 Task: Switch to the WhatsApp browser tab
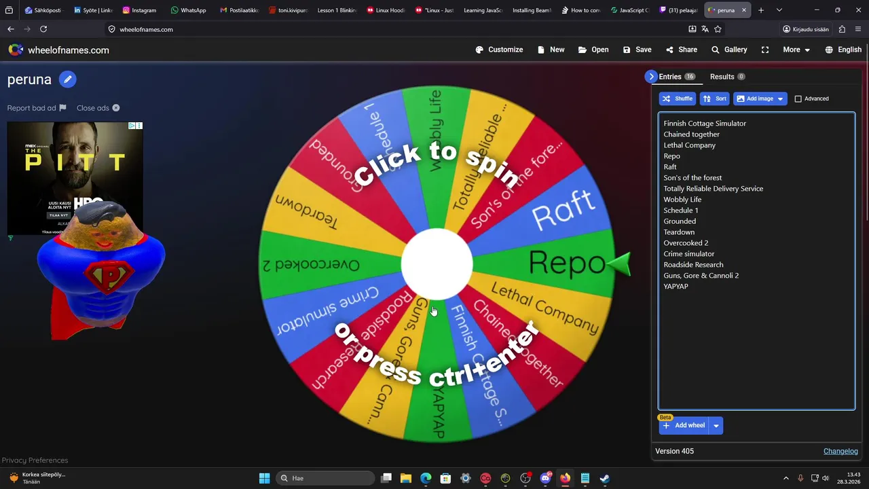[x=188, y=10]
